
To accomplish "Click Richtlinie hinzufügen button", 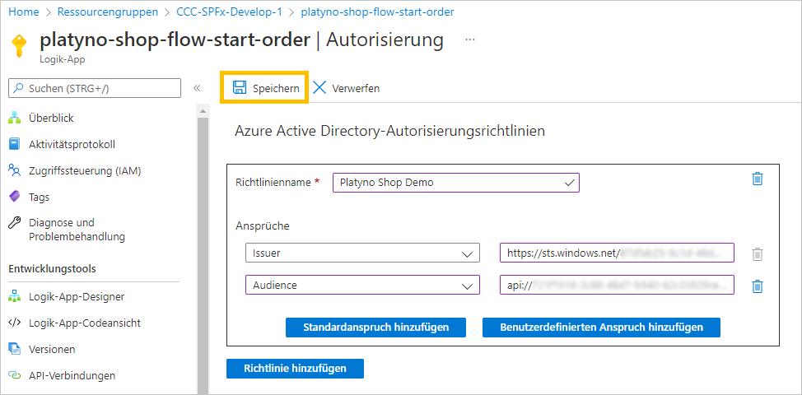I will point(295,369).
